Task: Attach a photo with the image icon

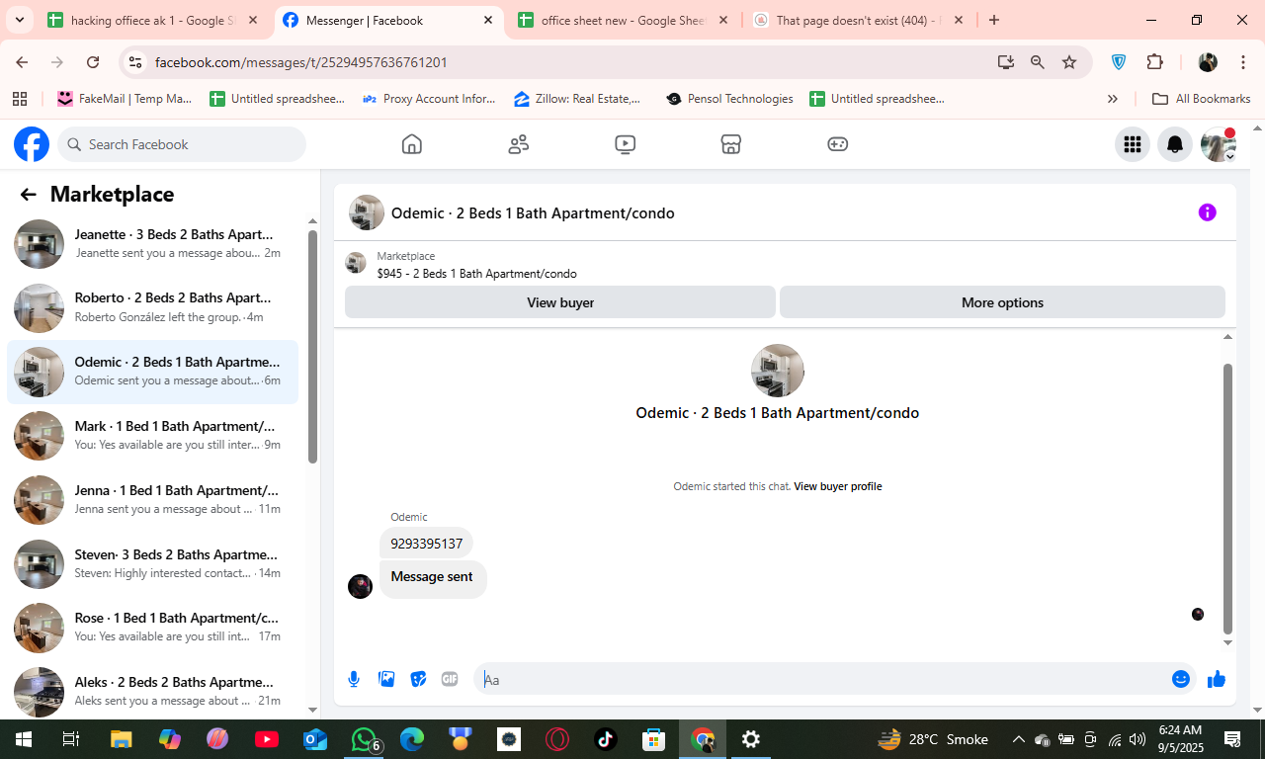Action: pyautogui.click(x=386, y=679)
